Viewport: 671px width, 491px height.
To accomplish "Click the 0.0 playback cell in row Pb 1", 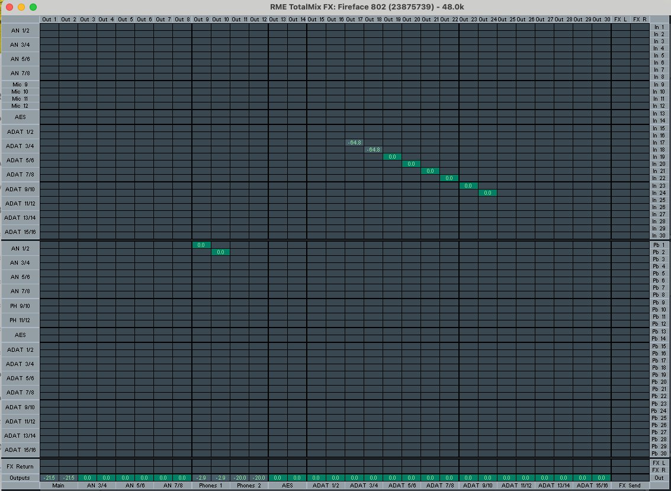I will (201, 245).
